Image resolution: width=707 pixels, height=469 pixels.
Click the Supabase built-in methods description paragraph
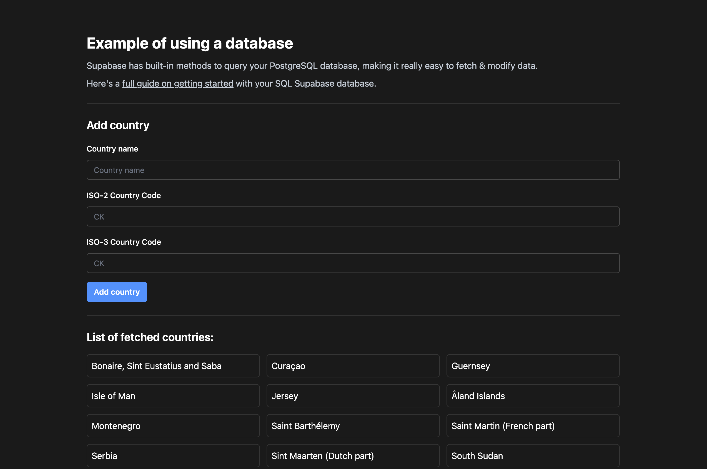tap(312, 66)
